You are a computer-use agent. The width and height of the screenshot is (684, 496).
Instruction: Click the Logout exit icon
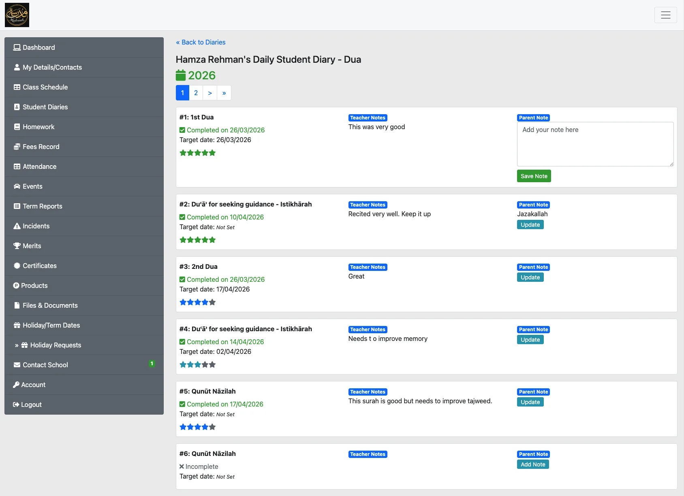pos(16,404)
